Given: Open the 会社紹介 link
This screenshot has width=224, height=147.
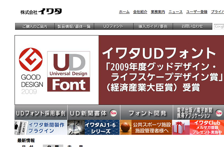Looking at the screenshot, I should click(x=140, y=12).
